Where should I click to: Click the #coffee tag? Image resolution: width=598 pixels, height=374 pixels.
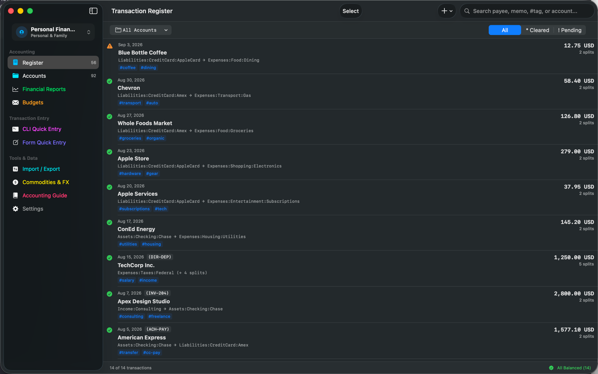pos(127,68)
